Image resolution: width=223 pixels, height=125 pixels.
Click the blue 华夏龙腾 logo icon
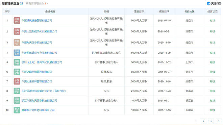point(17,53)
